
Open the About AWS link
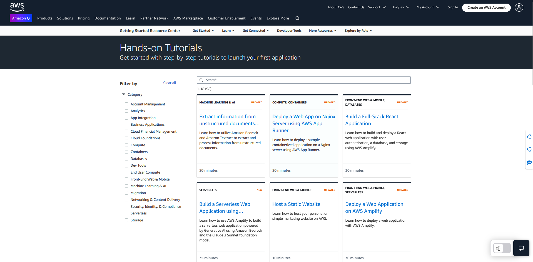336,7
